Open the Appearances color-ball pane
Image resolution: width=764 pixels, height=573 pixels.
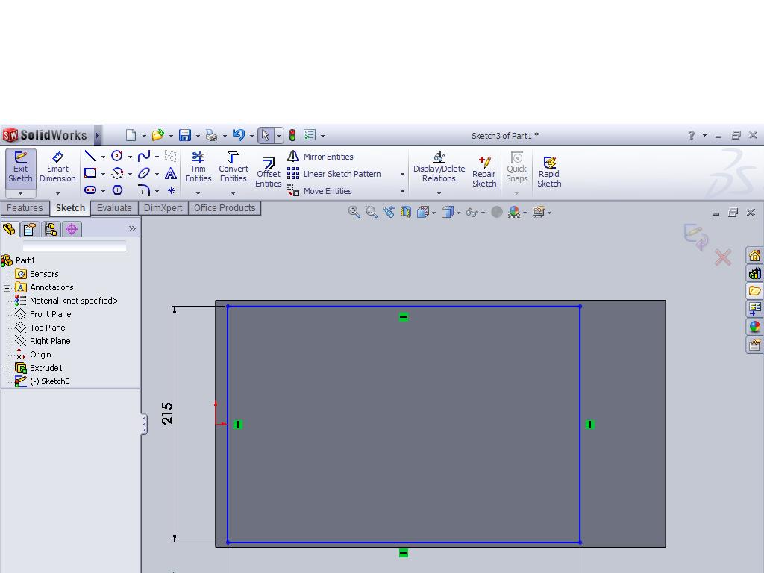tap(754, 327)
